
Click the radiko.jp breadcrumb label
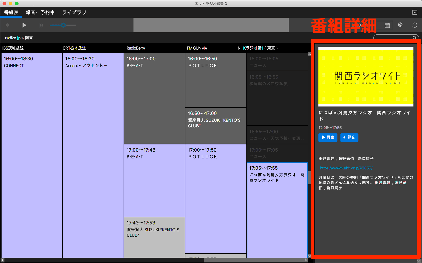[x=12, y=38]
